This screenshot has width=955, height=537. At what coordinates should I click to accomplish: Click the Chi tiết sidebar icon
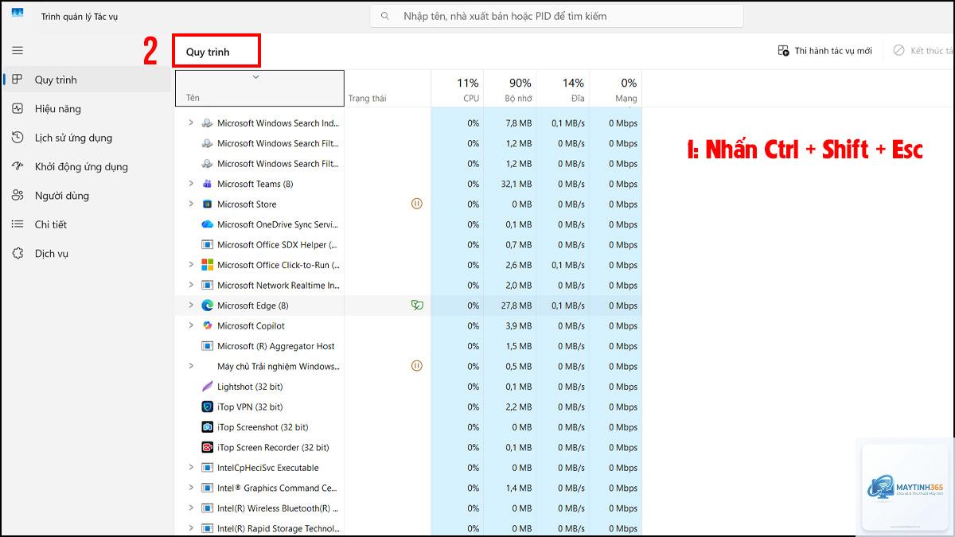tap(18, 224)
